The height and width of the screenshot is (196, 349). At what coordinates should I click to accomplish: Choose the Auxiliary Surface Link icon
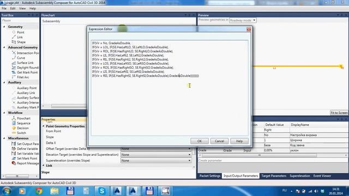(14, 98)
